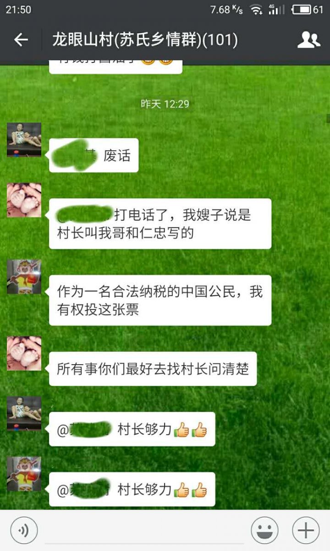Tap the back arrow icon
This screenshot has width=330, height=551.
tap(21, 40)
